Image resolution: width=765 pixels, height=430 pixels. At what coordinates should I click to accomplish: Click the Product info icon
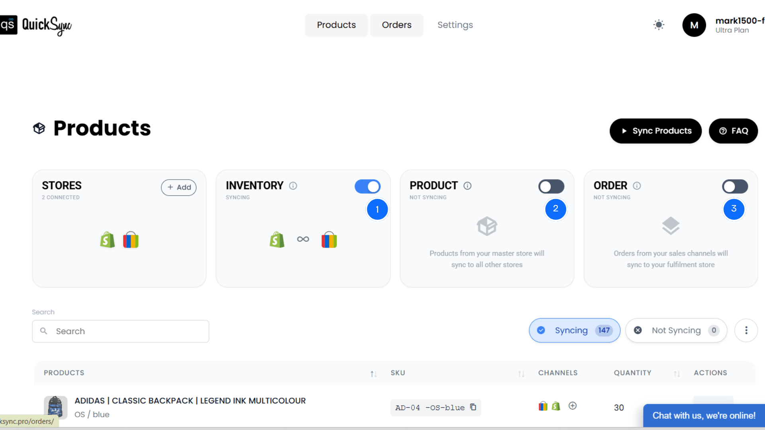(467, 186)
